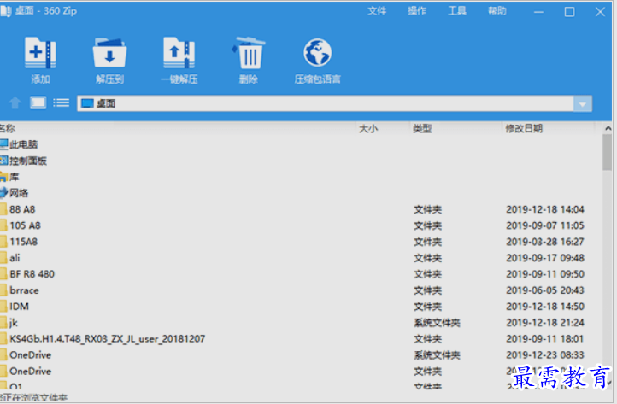The height and width of the screenshot is (404, 617).
Task: Click the date 2019-09-07 11:05
Action: click(545, 225)
